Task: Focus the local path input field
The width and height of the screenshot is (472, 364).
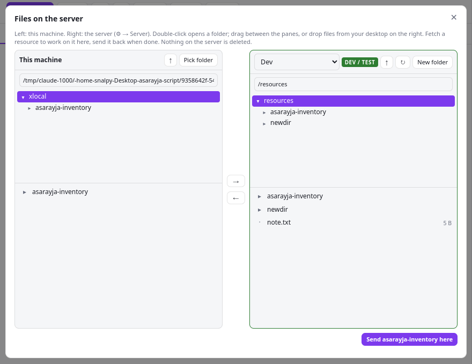Action: (x=119, y=80)
